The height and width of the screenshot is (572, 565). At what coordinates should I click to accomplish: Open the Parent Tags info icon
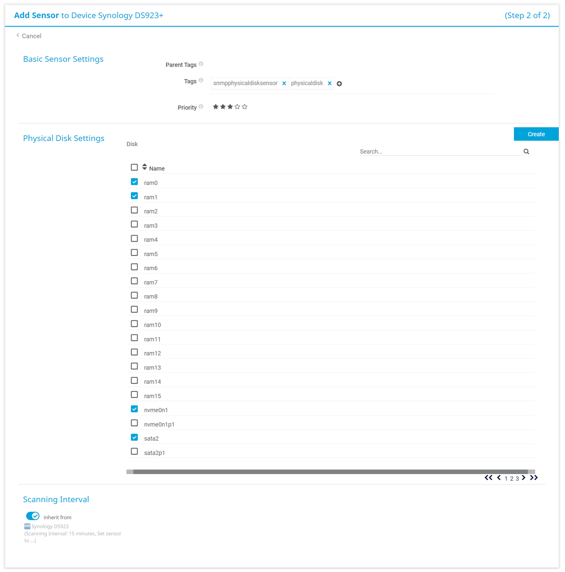pyautogui.click(x=201, y=64)
